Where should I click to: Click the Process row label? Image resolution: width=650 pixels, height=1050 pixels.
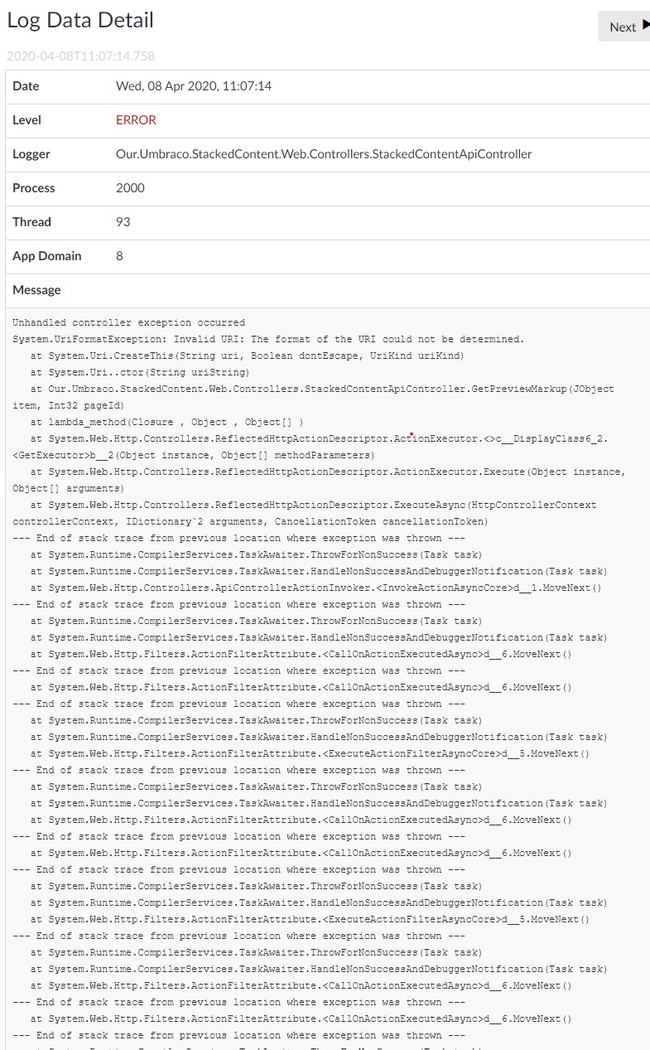[33, 188]
